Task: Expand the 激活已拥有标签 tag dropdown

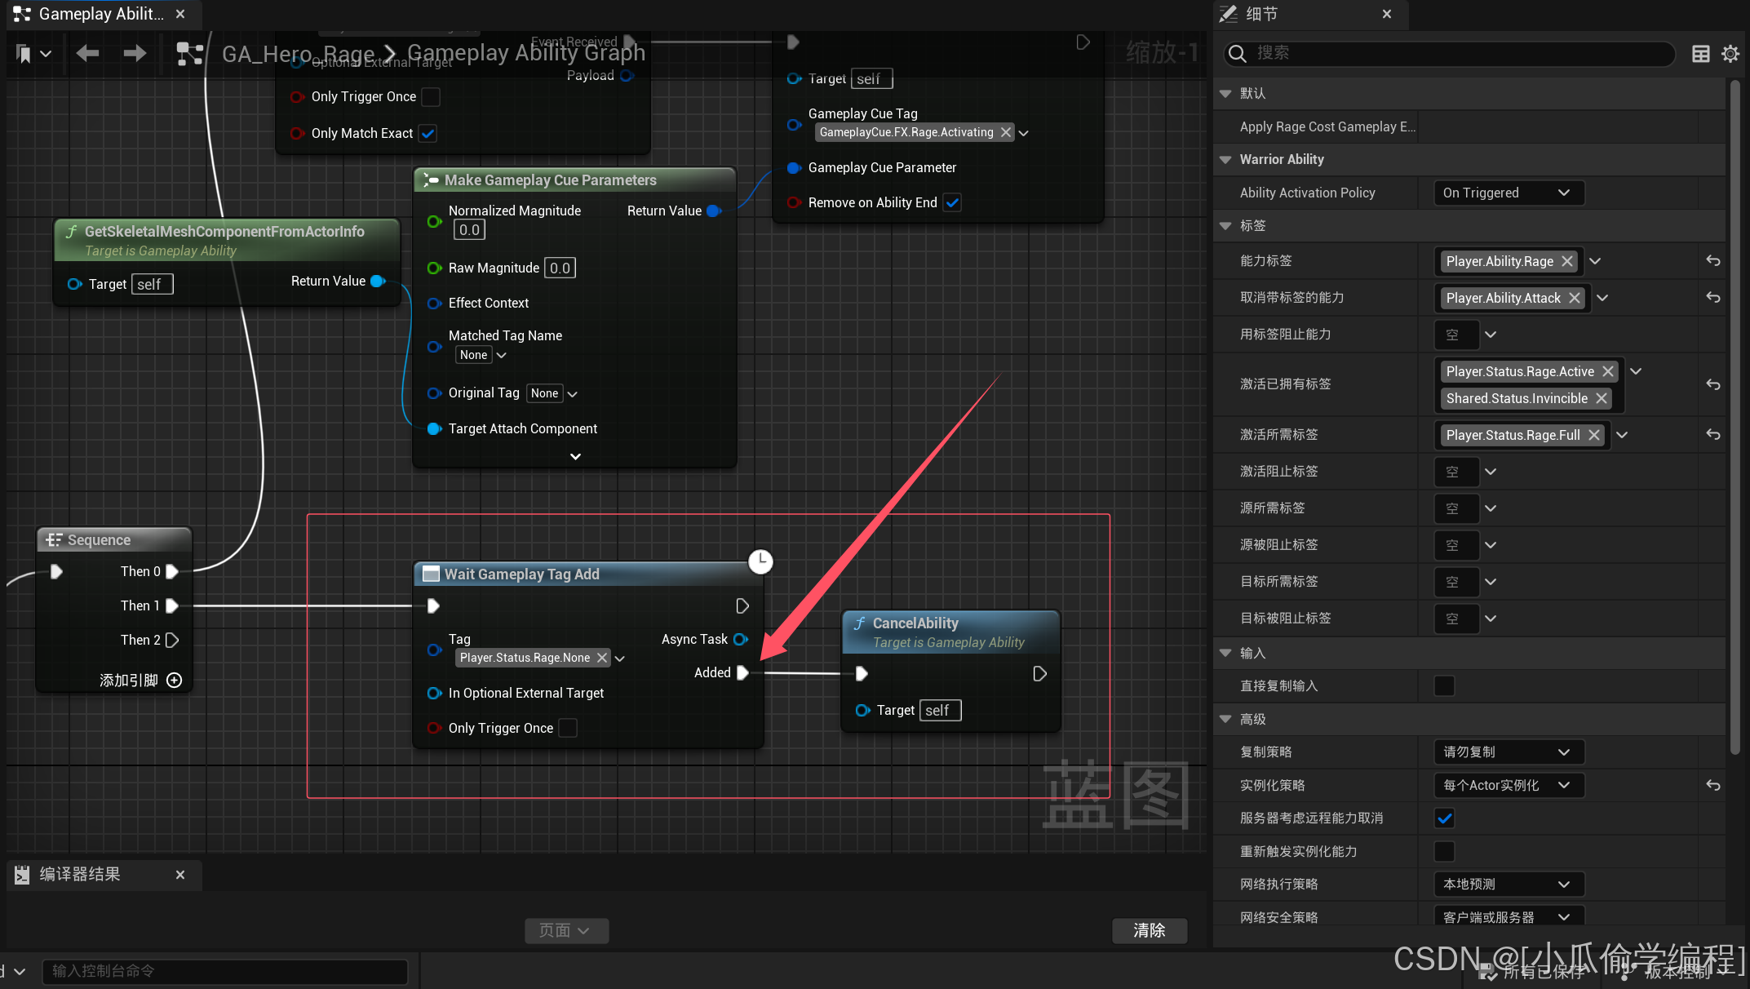Action: coord(1637,370)
